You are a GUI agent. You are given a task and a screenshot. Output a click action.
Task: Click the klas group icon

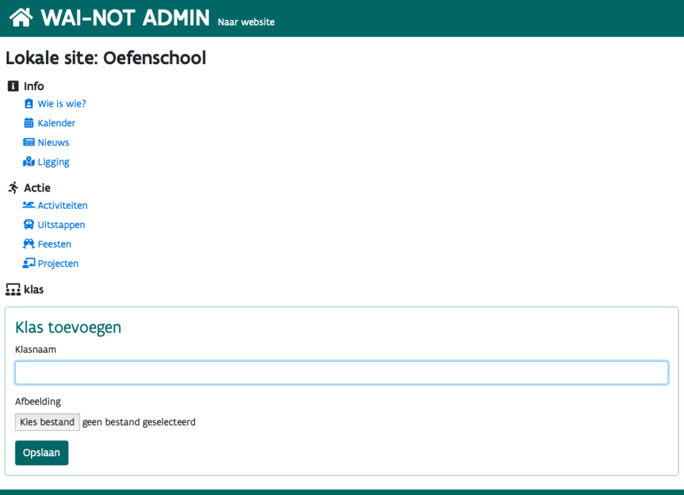(x=13, y=290)
